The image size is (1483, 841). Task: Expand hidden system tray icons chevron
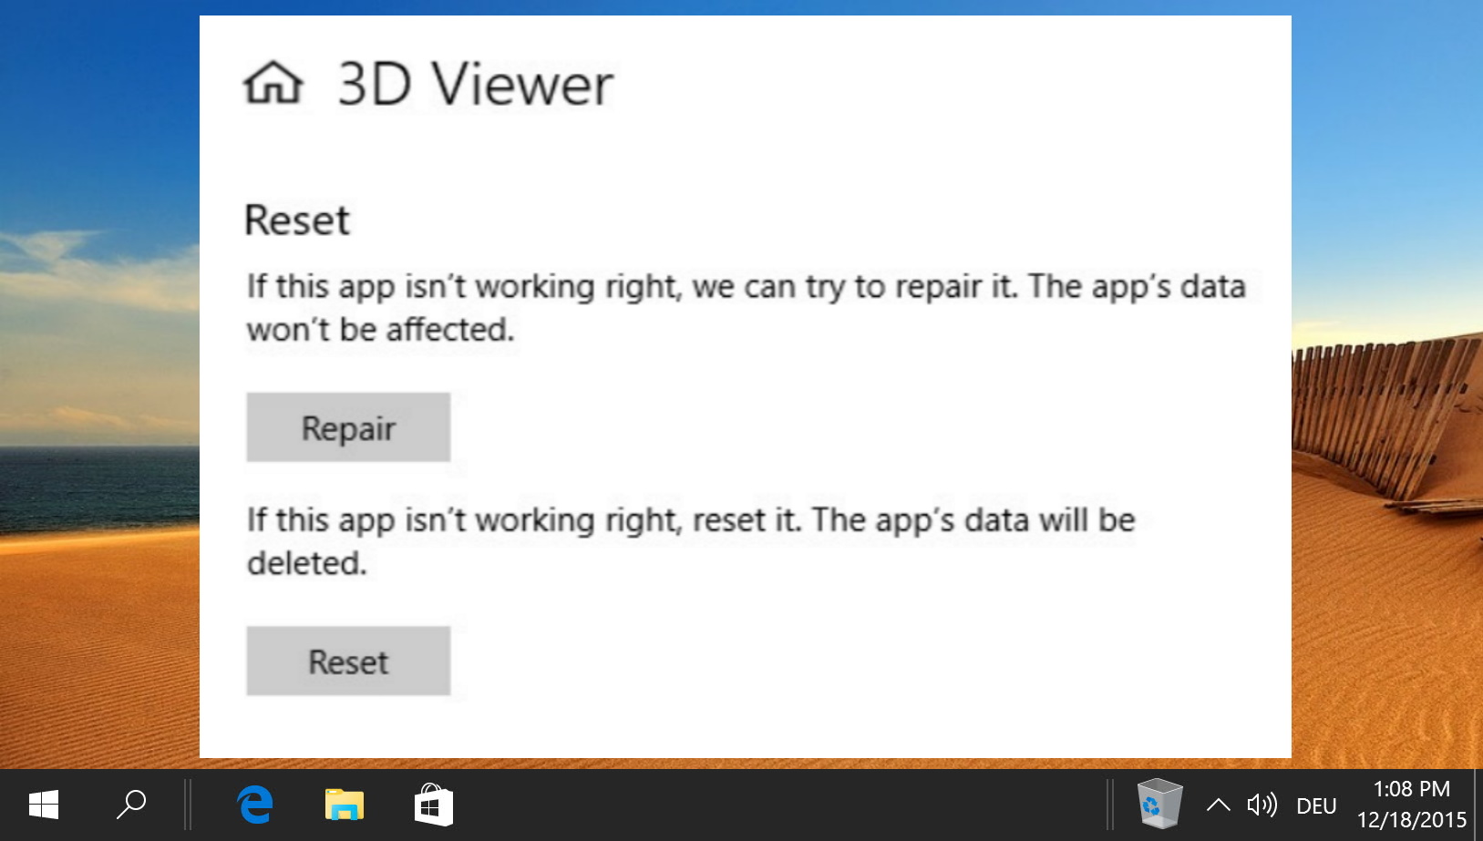pos(1219,805)
